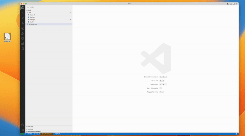The width and height of the screenshot is (245, 136).
Task: Open file4.rs in the explorer
Action: coord(49,22)
